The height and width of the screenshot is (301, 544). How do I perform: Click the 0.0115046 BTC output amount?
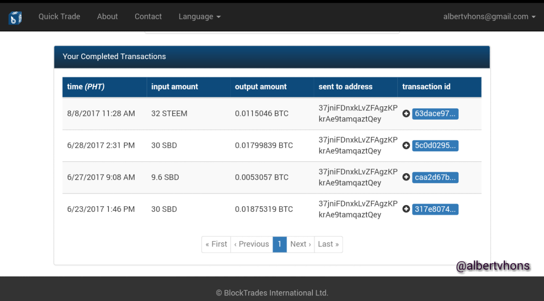[262, 114]
